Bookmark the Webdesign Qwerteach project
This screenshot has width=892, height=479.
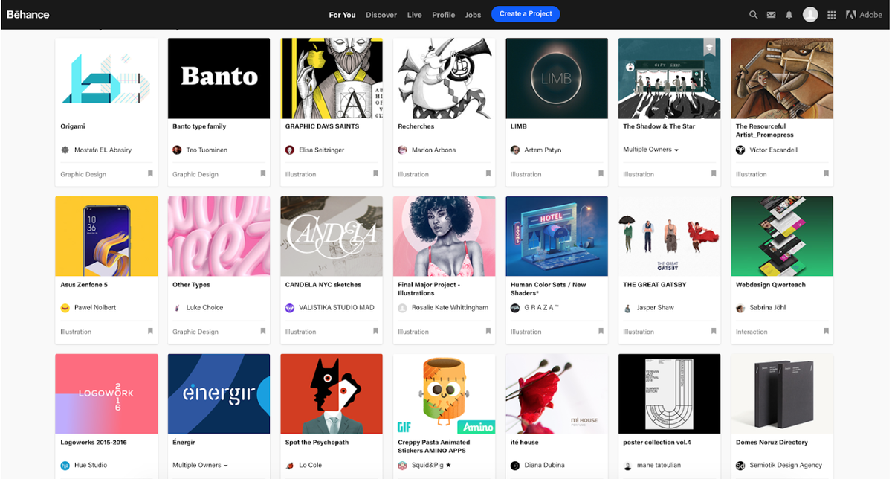(x=826, y=332)
